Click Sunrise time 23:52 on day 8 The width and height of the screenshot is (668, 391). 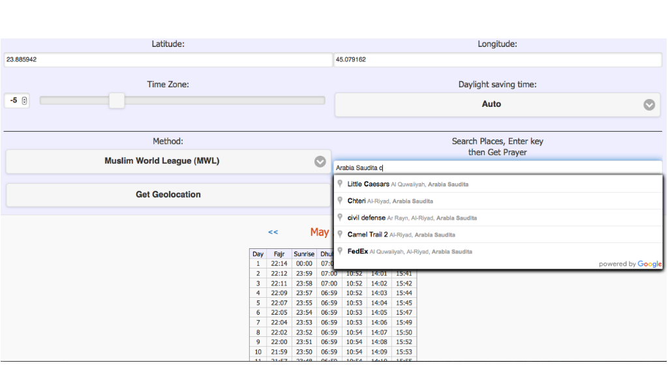point(304,333)
